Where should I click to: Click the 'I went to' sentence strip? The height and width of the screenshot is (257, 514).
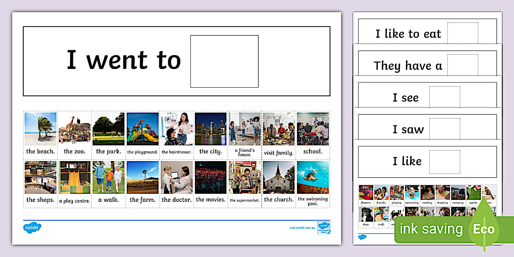click(x=122, y=60)
